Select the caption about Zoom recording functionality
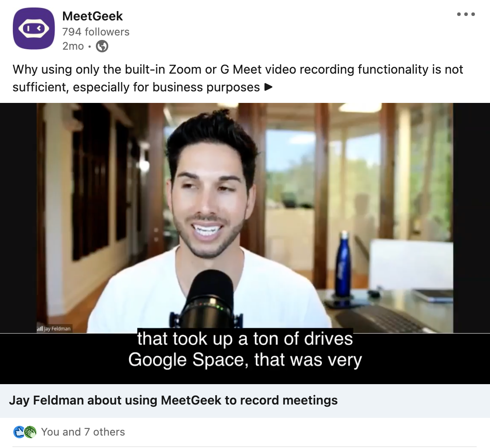The height and width of the screenshot is (448, 490). [237, 78]
